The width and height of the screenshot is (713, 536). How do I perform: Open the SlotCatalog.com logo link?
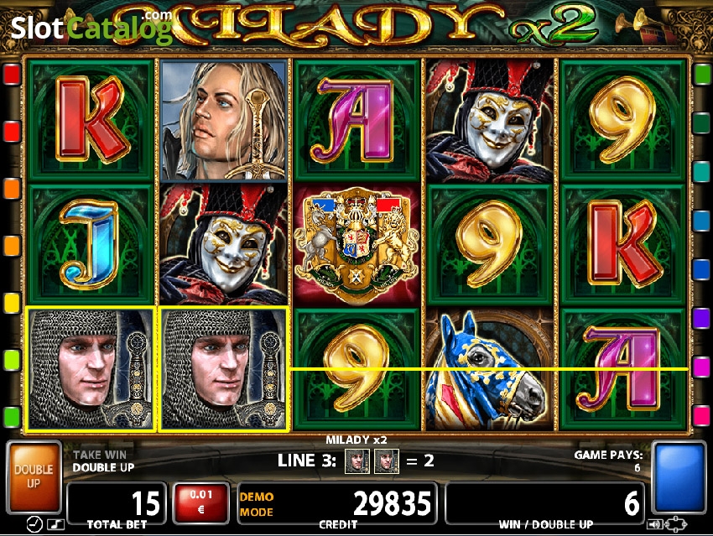[x=91, y=28]
